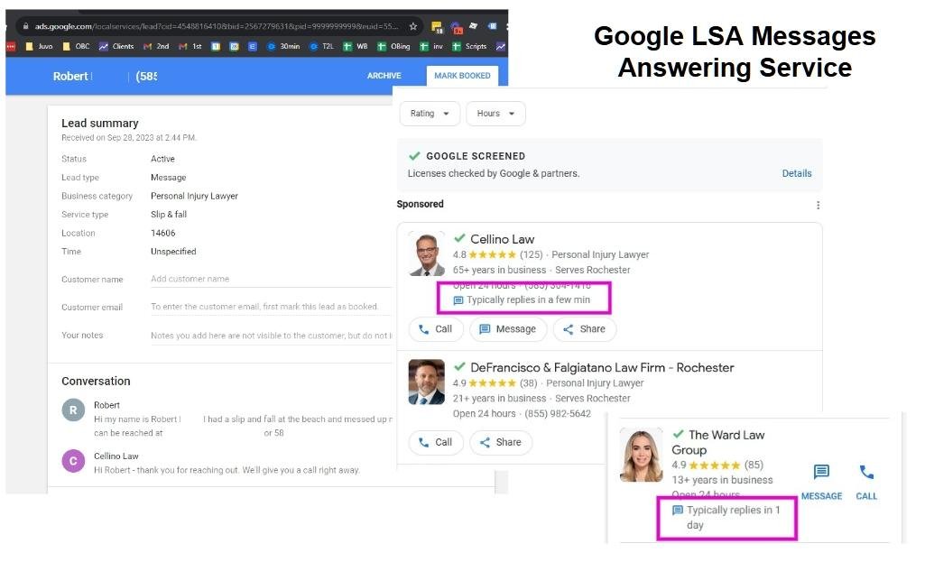925x562 pixels.
Task: Open the Sponsored three-dot menu
Action: pos(818,205)
